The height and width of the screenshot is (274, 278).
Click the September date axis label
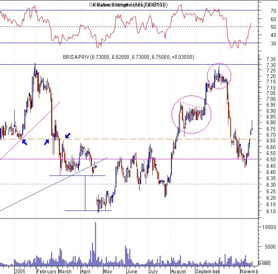tap(208, 271)
